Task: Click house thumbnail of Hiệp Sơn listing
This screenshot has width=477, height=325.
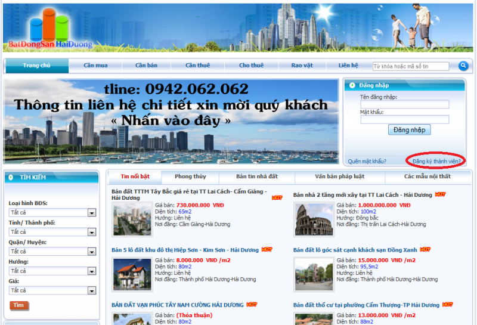Action: 132,275
